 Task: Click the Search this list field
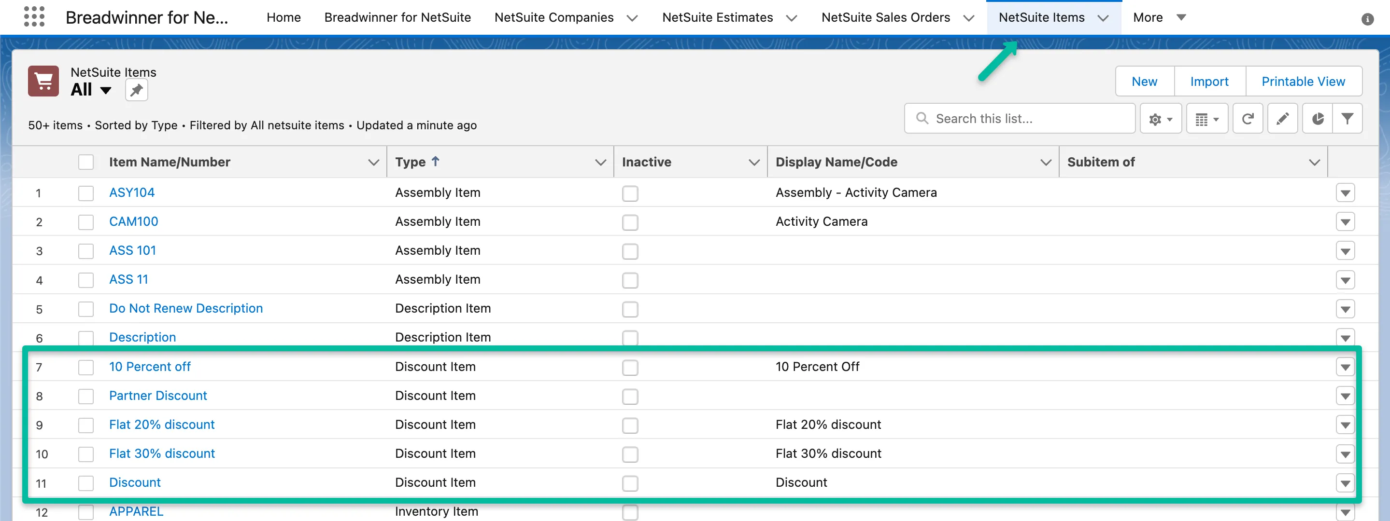pyautogui.click(x=1019, y=119)
